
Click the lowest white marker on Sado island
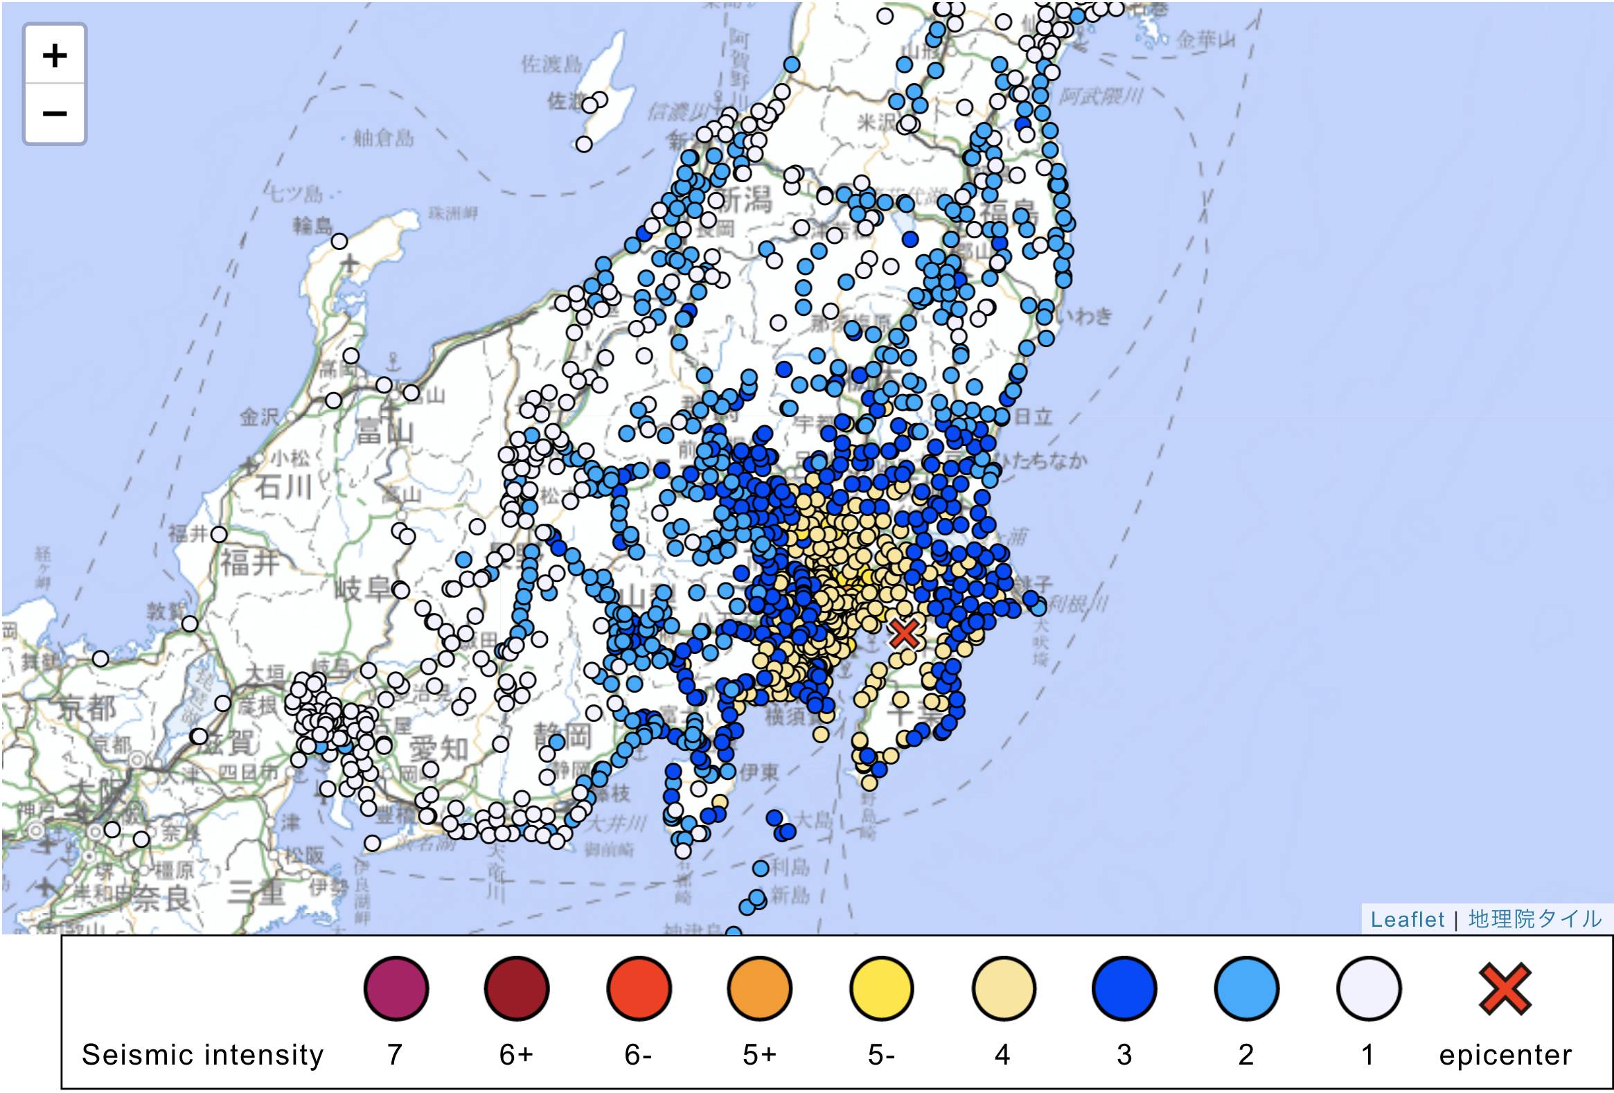pos(584,144)
